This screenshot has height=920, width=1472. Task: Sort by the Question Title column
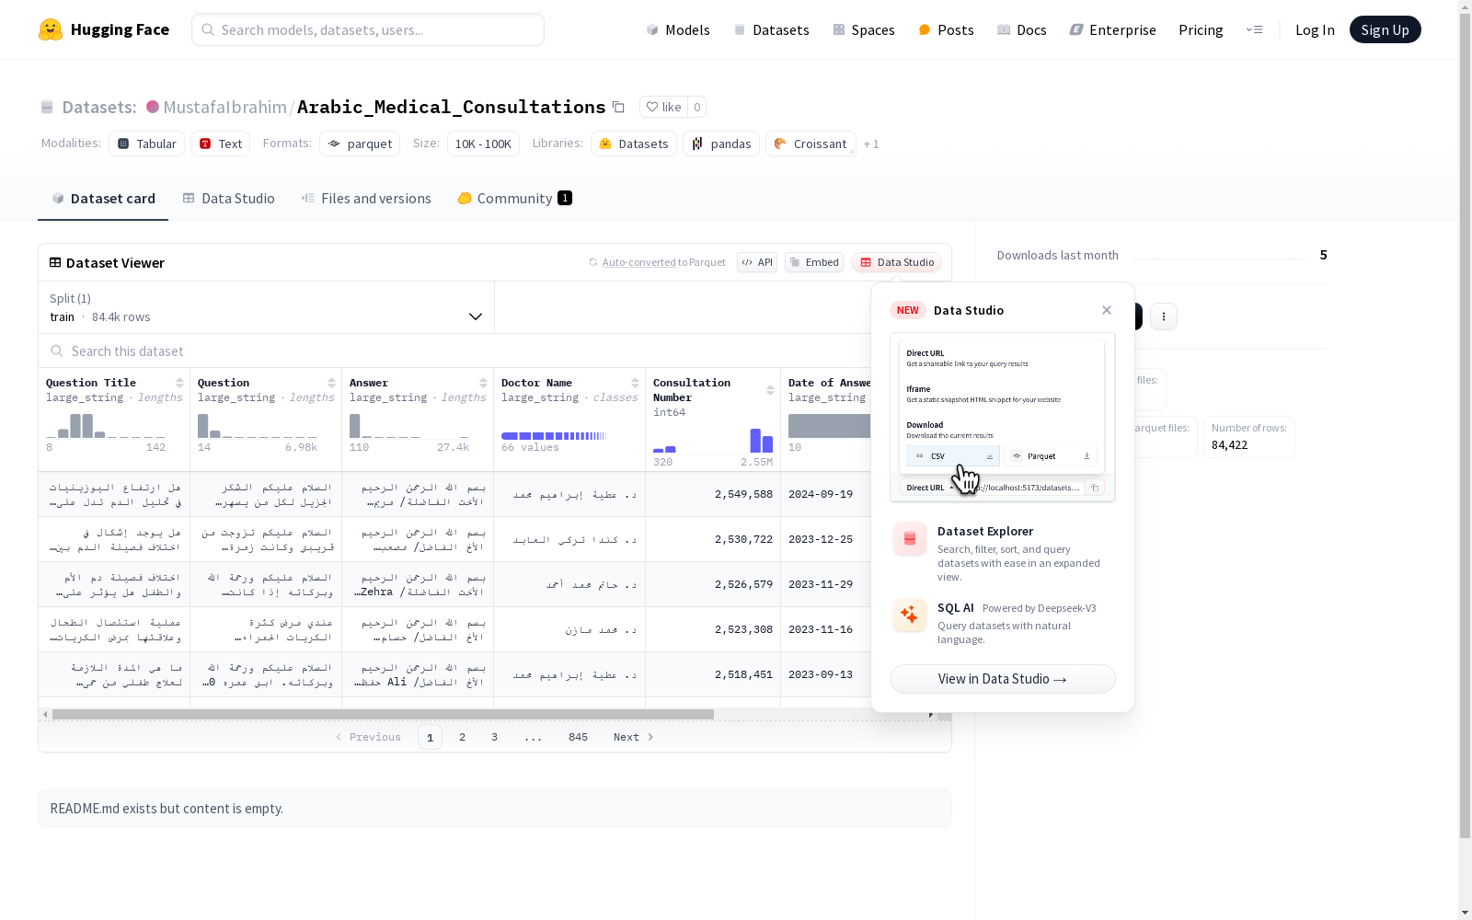pos(179,383)
